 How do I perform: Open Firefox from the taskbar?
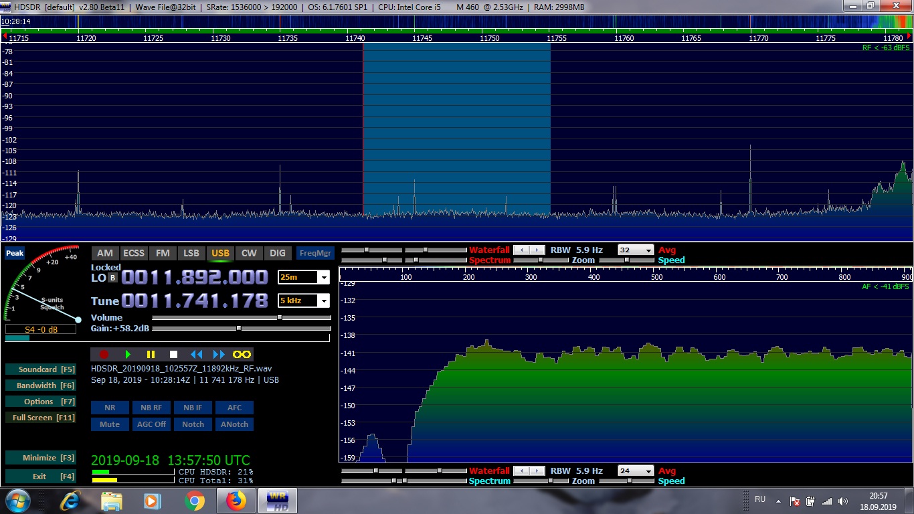point(236,501)
